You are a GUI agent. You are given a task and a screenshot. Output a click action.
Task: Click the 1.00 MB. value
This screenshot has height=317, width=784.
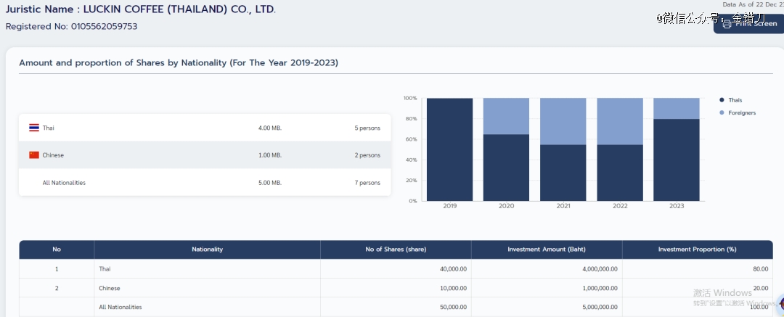(270, 155)
